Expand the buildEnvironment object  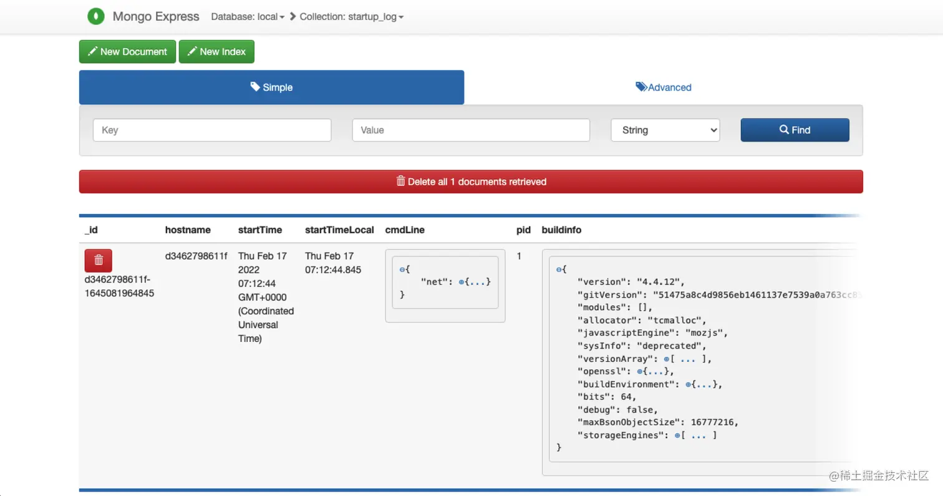pos(689,384)
